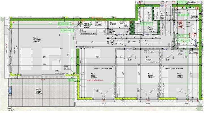204x113 pixels.
Task: Select the GARD. 3,63 m² label
Action: 162,17
